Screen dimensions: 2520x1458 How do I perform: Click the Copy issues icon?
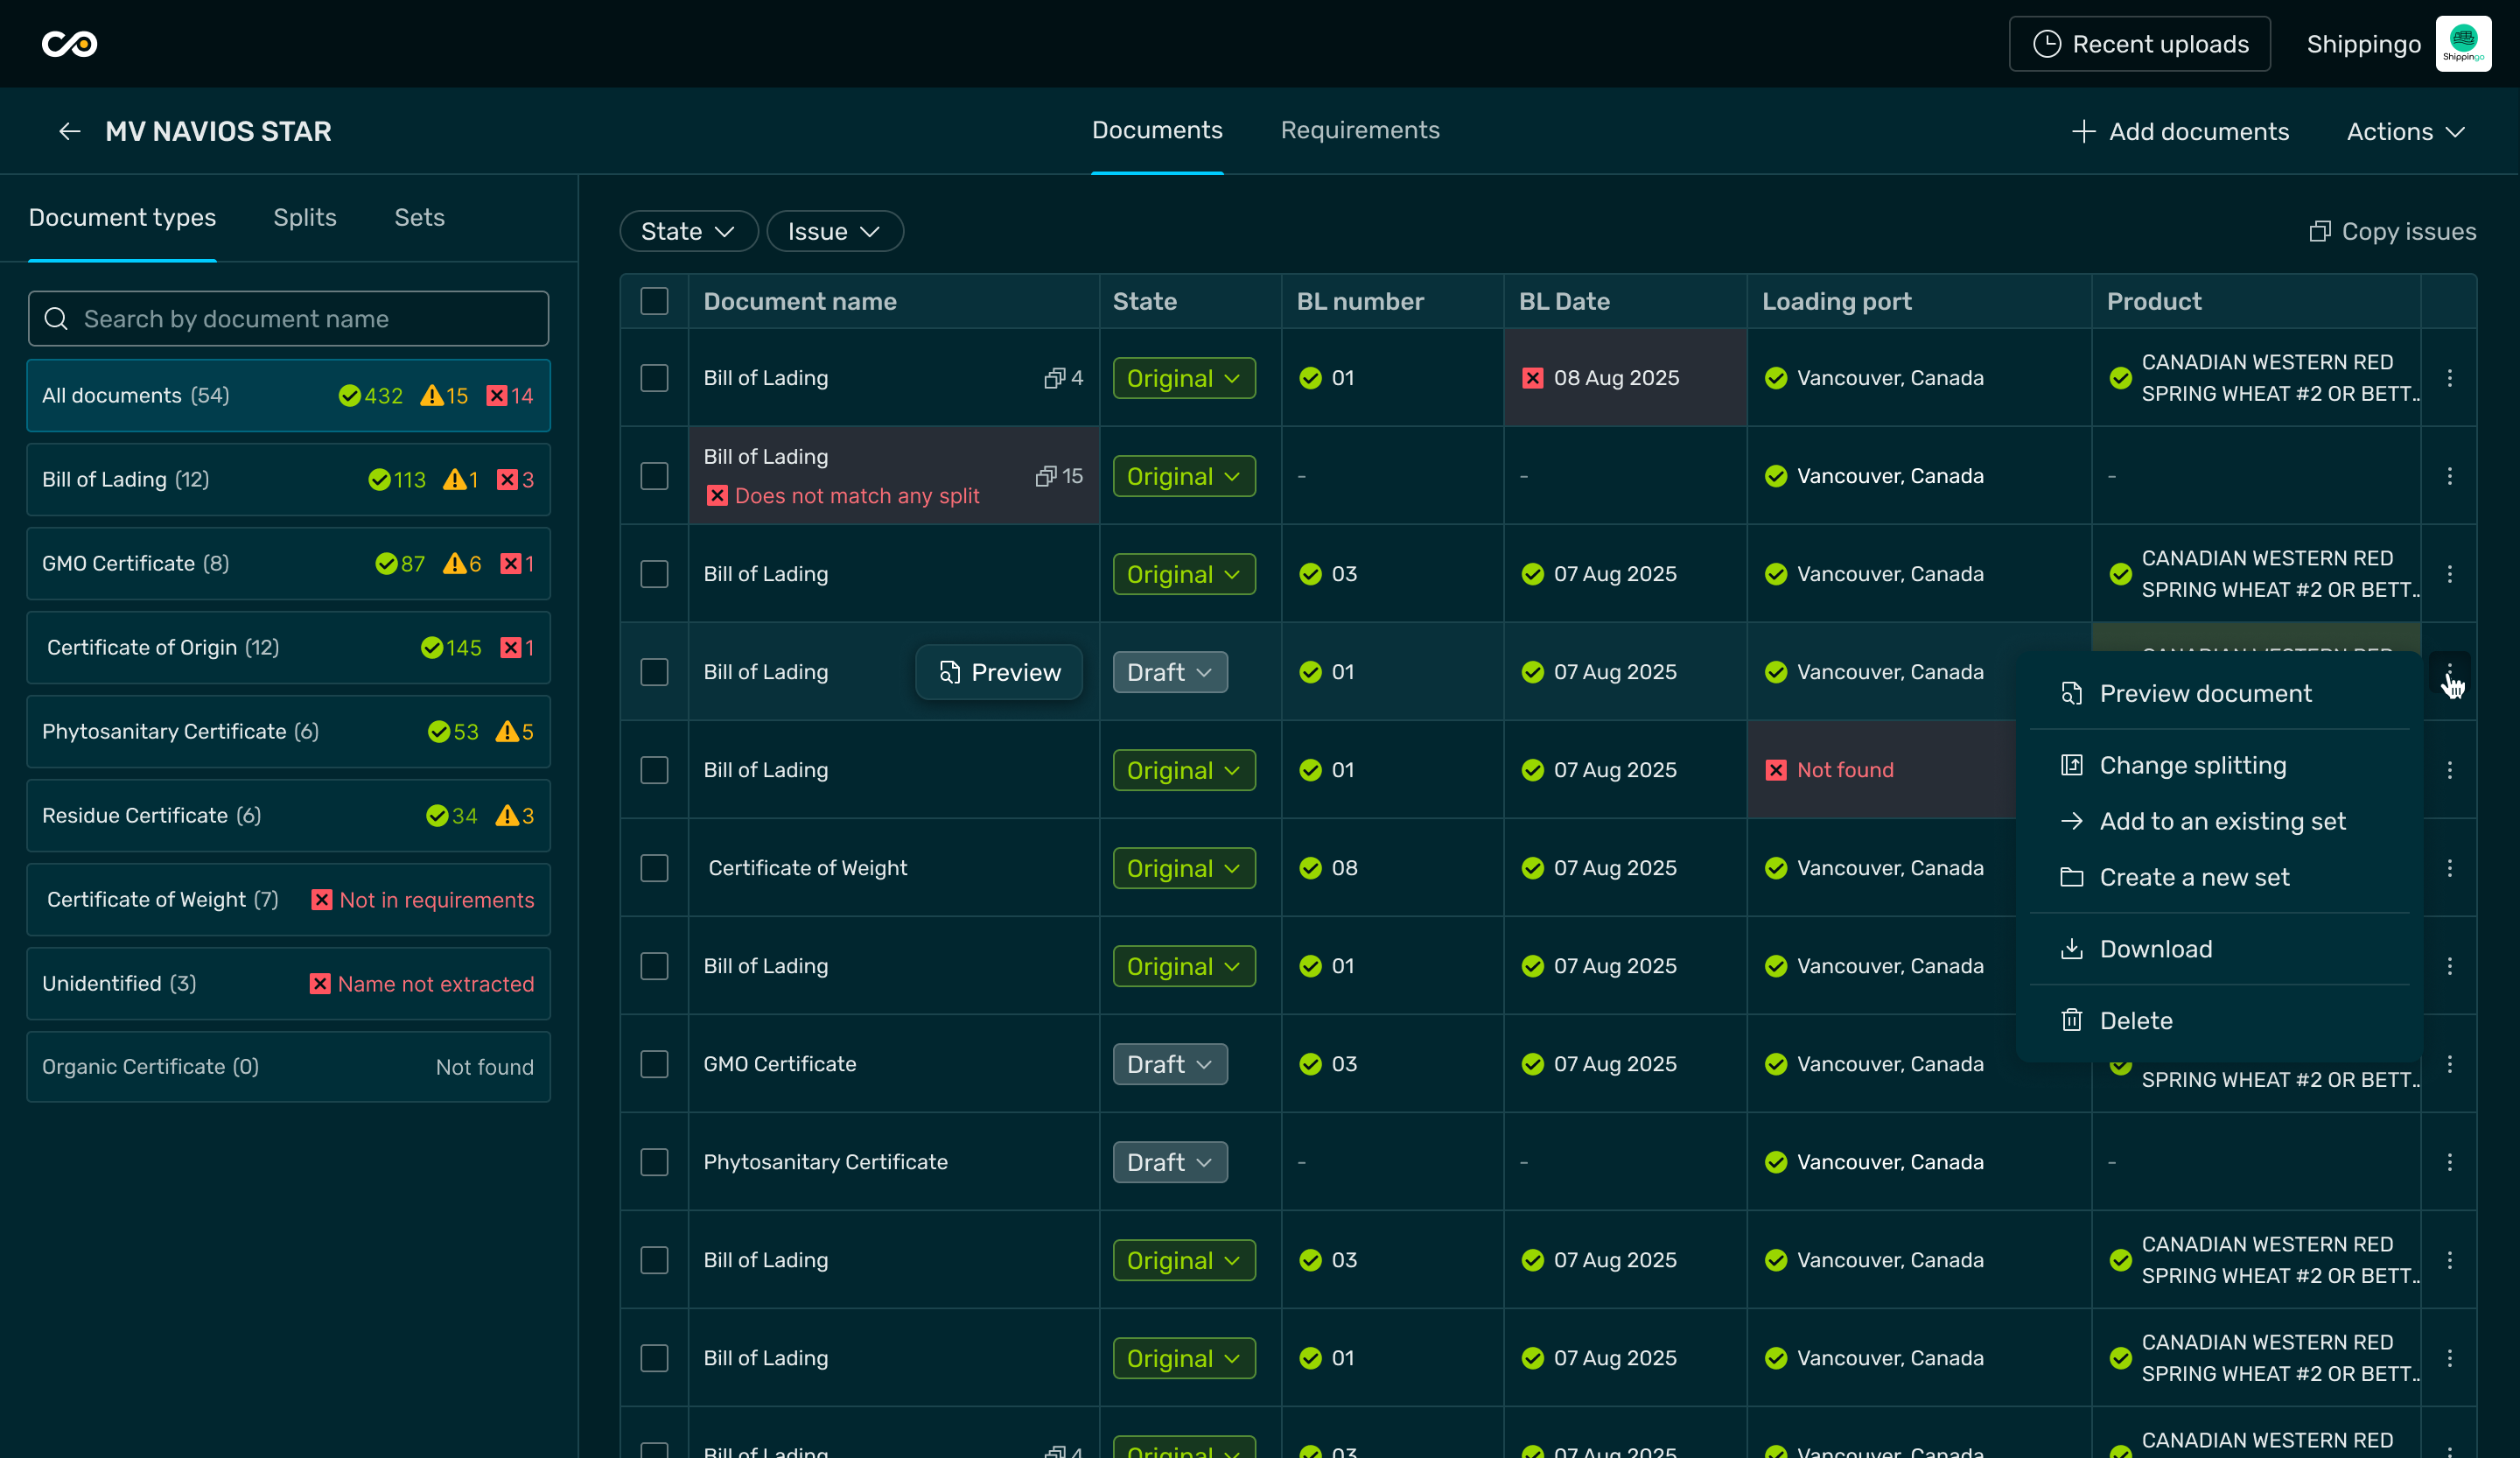click(2319, 231)
